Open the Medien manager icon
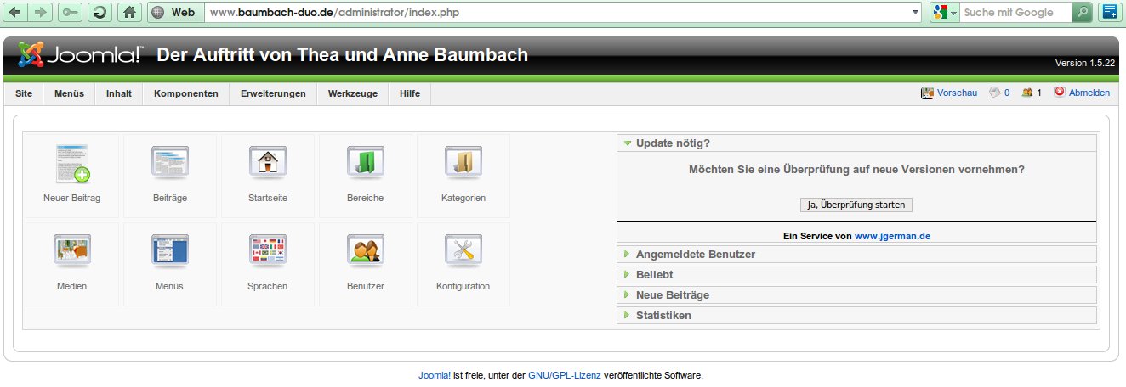The image size is (1126, 387). tap(72, 251)
